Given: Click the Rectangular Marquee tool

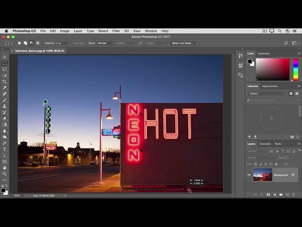Looking at the screenshot, I should point(5,63).
